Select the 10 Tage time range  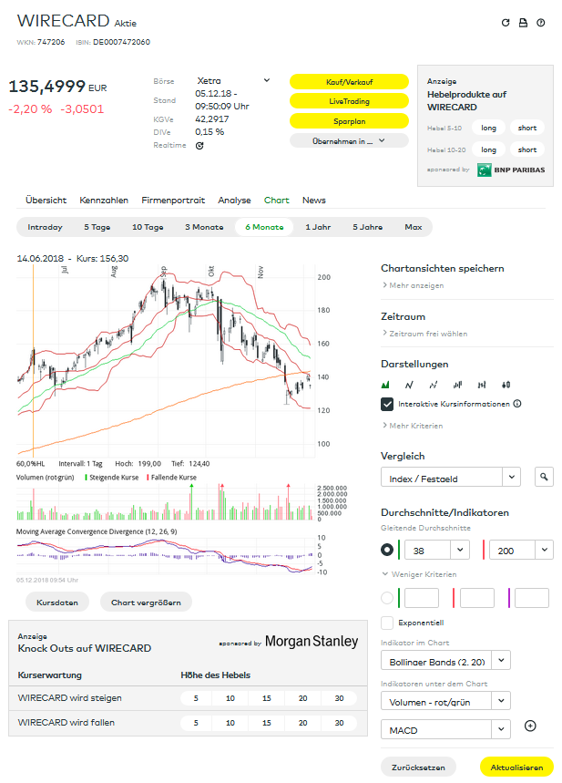point(148,227)
